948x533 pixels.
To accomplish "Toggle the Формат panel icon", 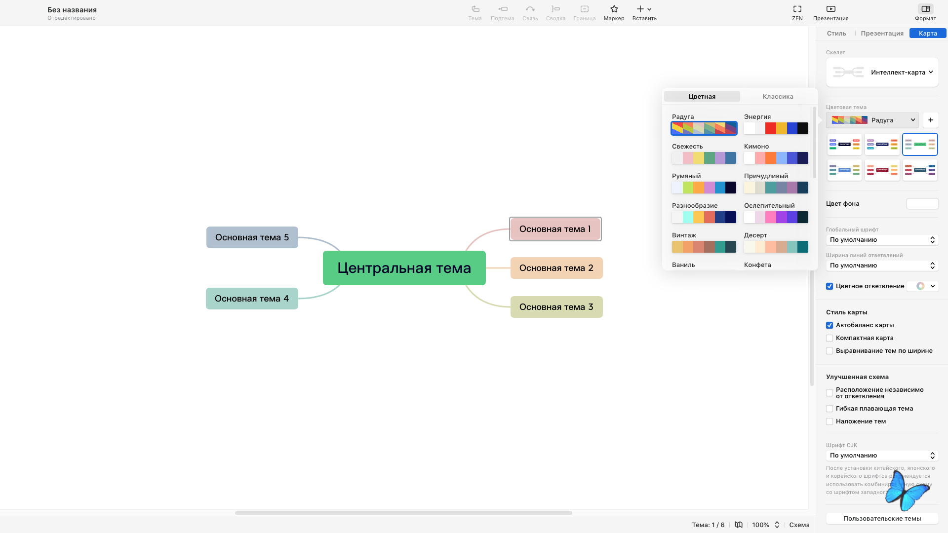I will coord(925,9).
